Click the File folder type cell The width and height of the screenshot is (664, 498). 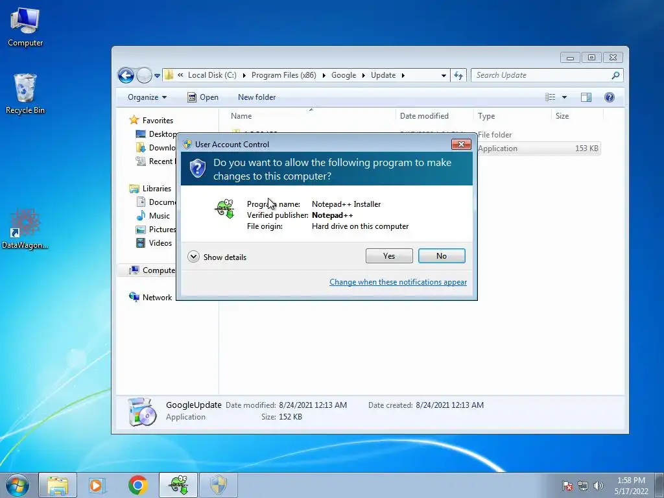(495, 135)
